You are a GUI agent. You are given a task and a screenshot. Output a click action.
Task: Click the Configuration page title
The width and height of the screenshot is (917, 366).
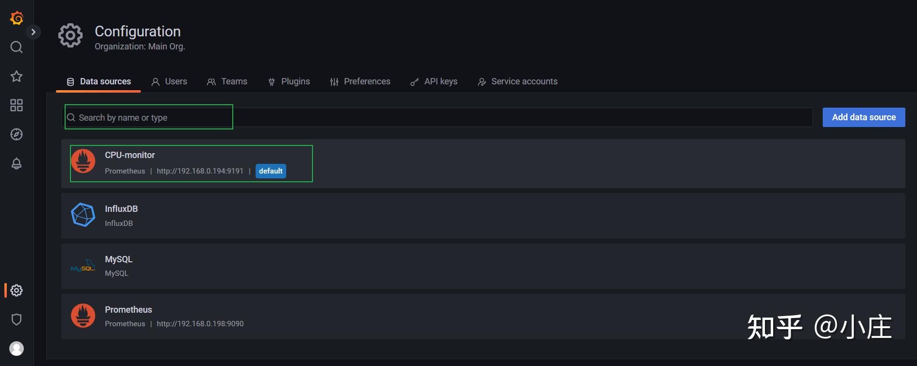pos(138,31)
